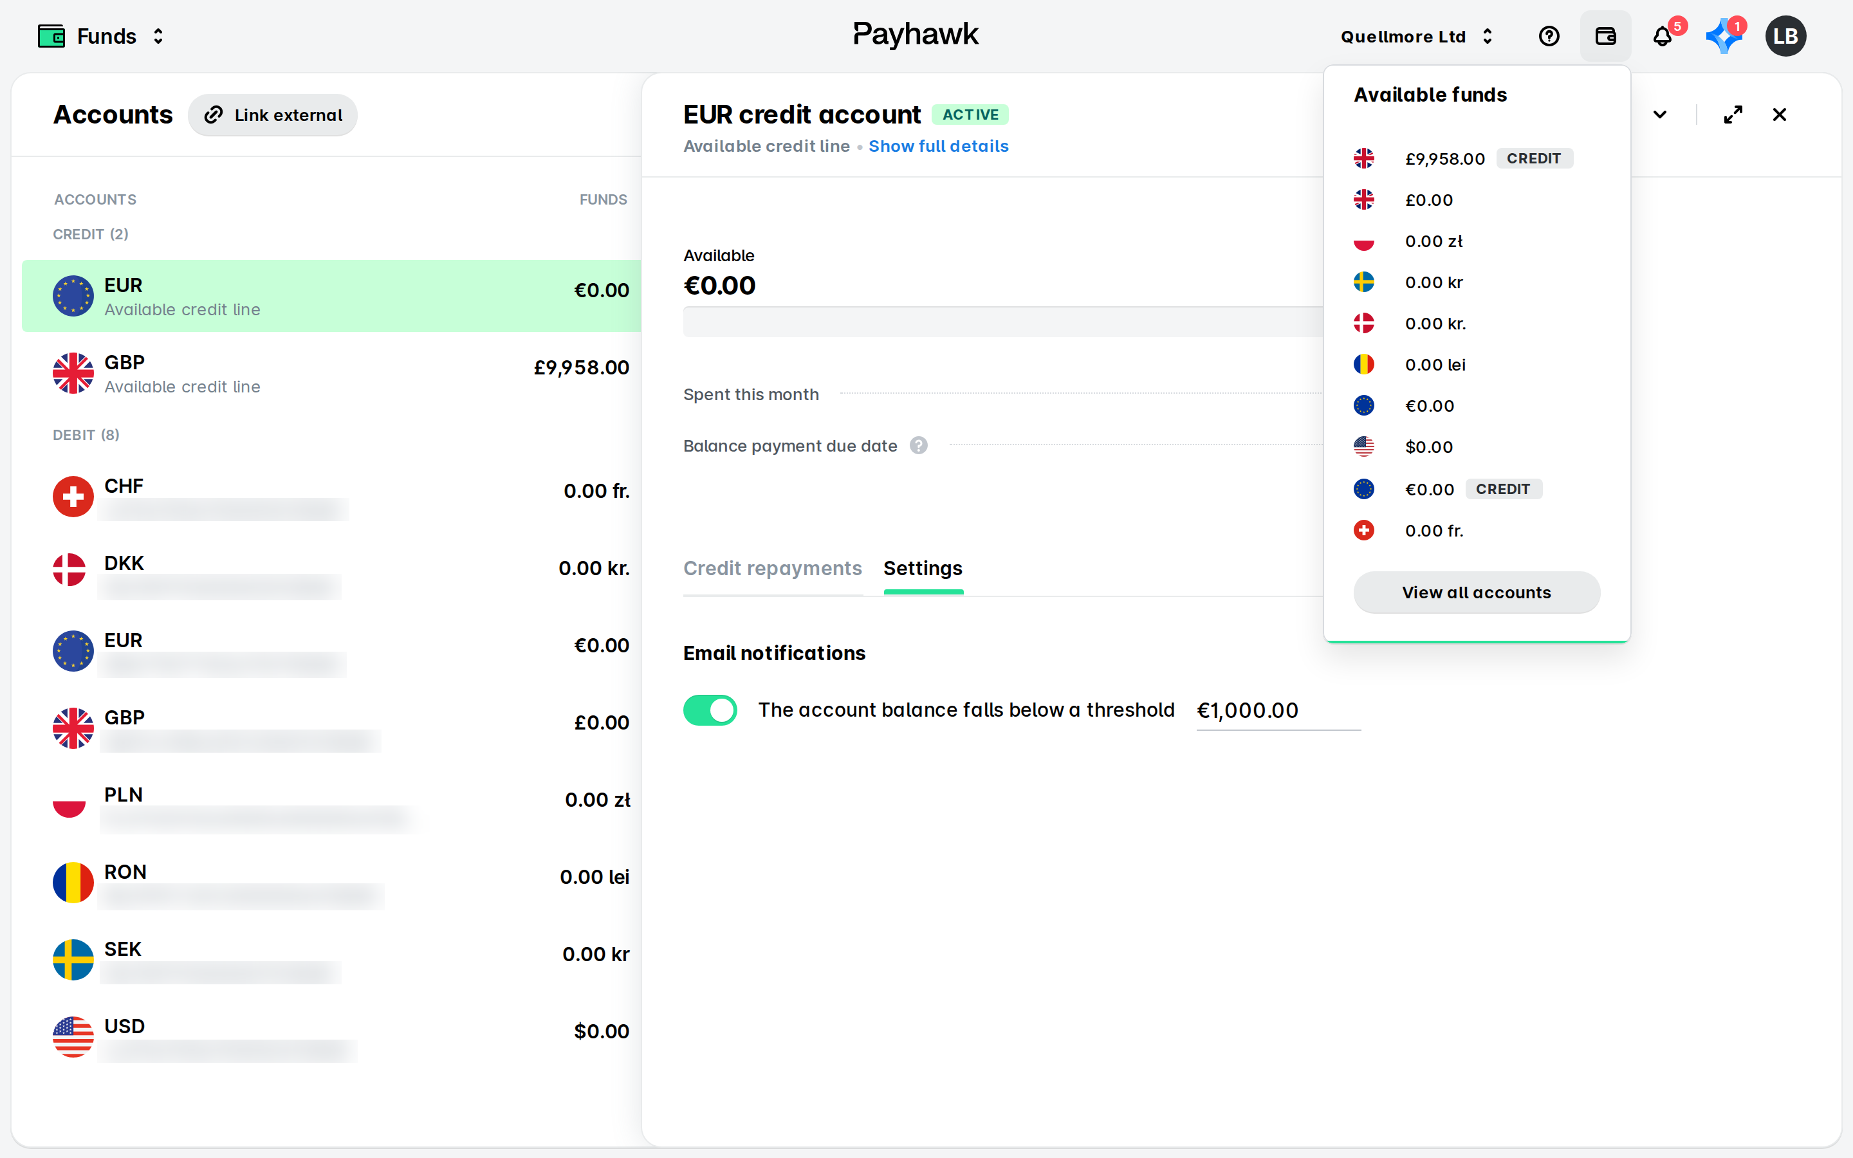Click the green Funds wallet icon
The image size is (1853, 1158).
click(x=51, y=36)
